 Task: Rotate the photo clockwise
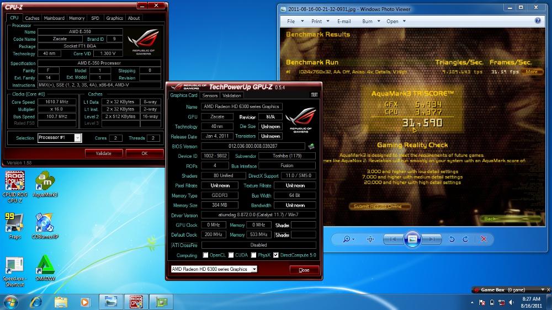tap(465, 239)
